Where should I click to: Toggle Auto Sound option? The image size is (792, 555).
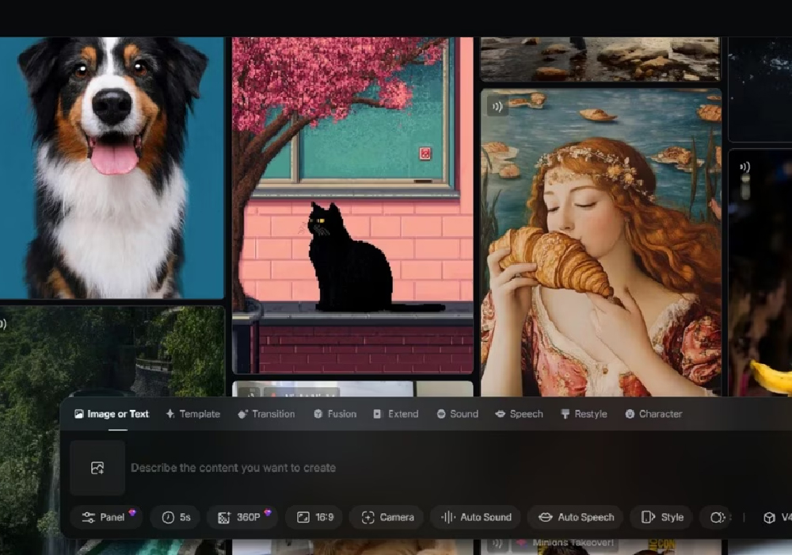click(x=475, y=517)
